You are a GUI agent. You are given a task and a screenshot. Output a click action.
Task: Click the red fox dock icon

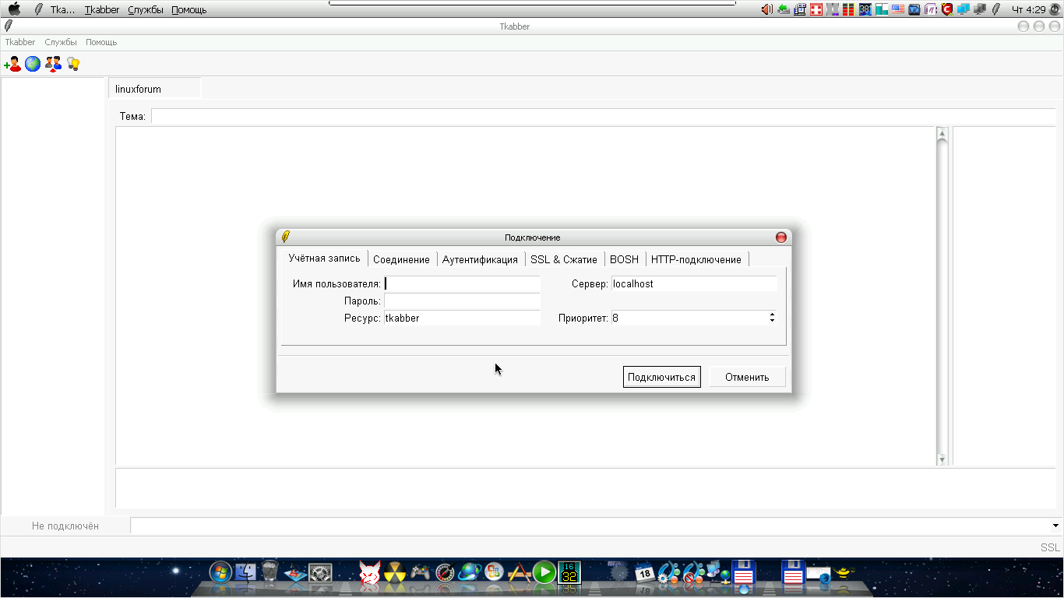(369, 574)
